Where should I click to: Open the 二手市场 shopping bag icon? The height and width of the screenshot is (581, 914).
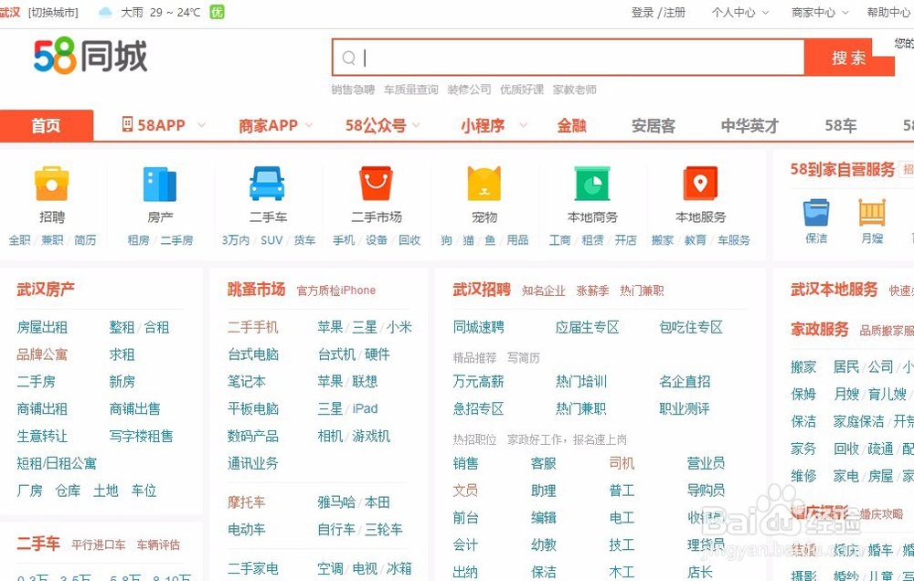coord(376,184)
